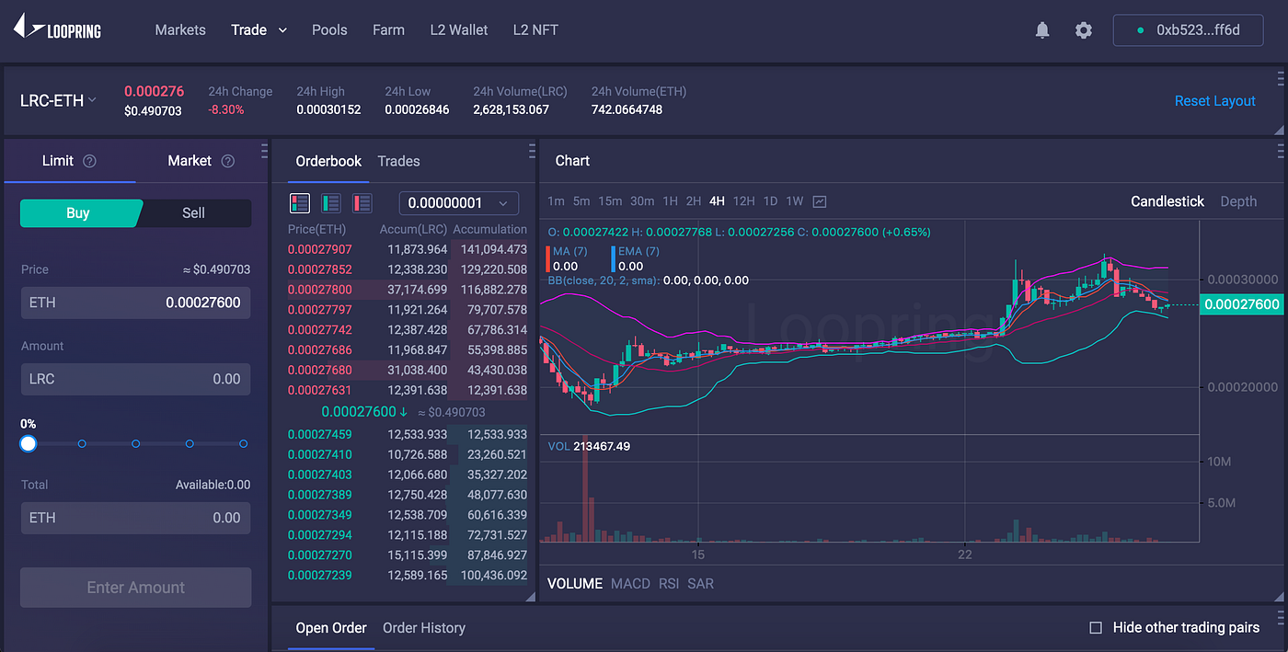This screenshot has width=1288, height=652.
Task: Open L2 NFT page
Action: click(535, 30)
